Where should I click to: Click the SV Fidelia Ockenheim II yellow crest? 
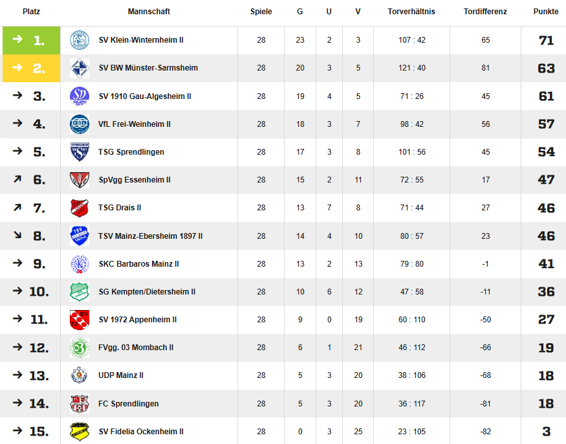(80, 431)
